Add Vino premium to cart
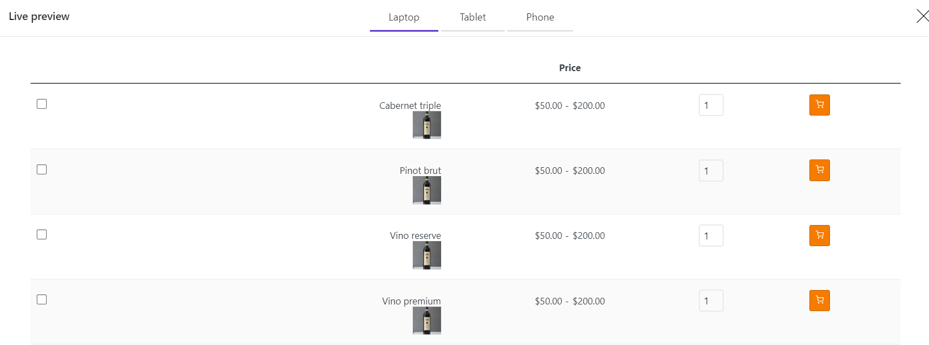Image resolution: width=929 pixels, height=345 pixels. pos(819,301)
